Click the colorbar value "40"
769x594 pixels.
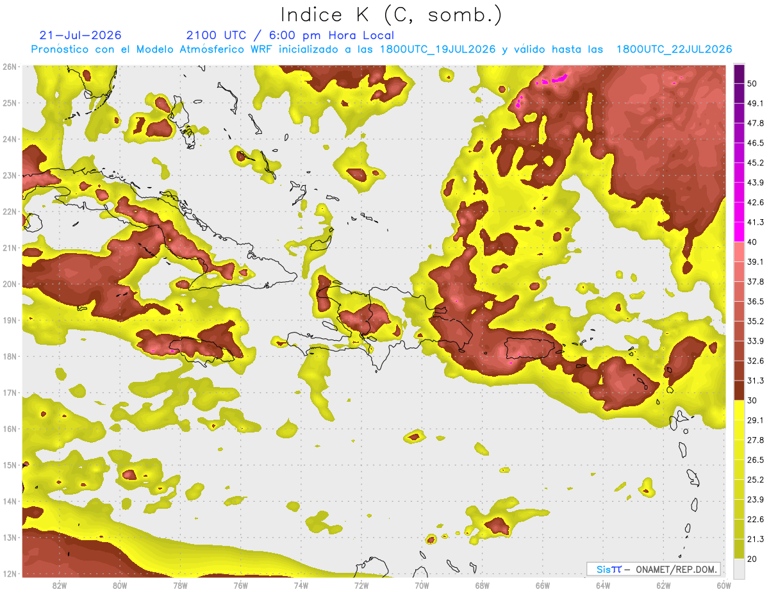pos(753,242)
